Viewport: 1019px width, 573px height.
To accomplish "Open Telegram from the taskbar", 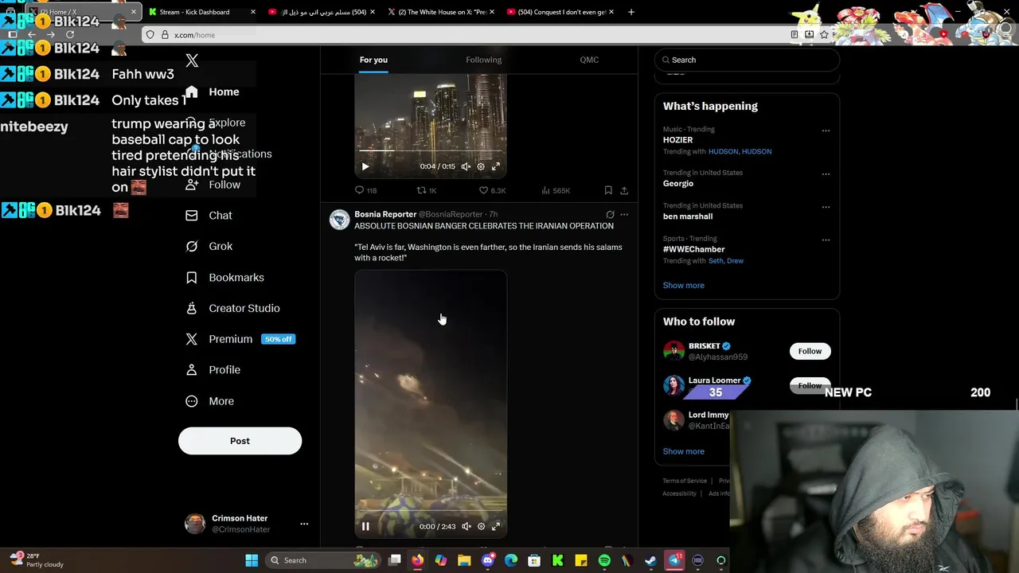I will [674, 560].
